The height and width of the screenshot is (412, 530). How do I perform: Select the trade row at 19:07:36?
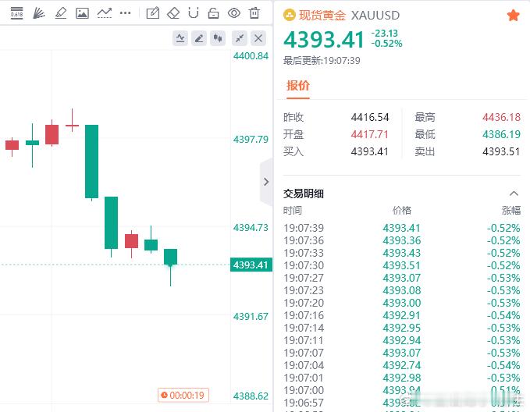click(401, 240)
